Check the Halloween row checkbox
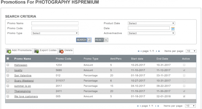 click(8, 65)
